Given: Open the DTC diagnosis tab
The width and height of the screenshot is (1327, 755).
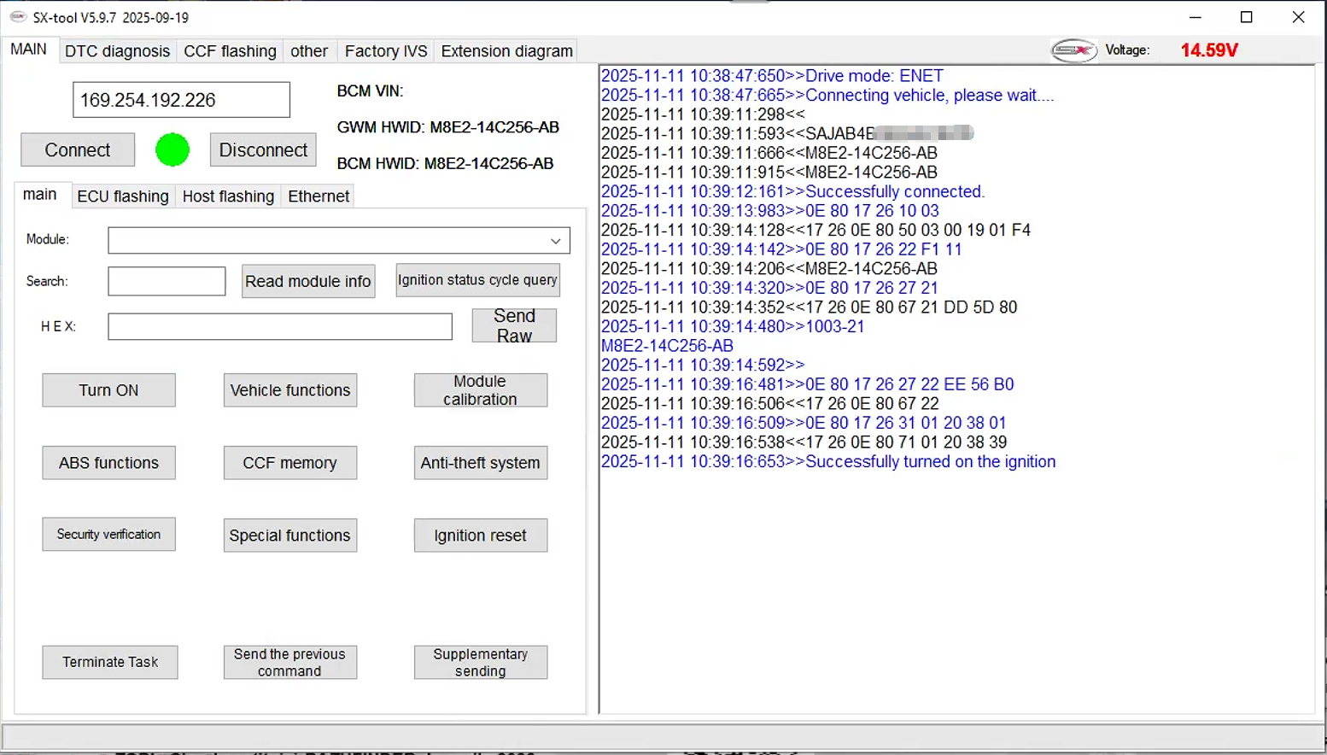Looking at the screenshot, I should pyautogui.click(x=117, y=51).
